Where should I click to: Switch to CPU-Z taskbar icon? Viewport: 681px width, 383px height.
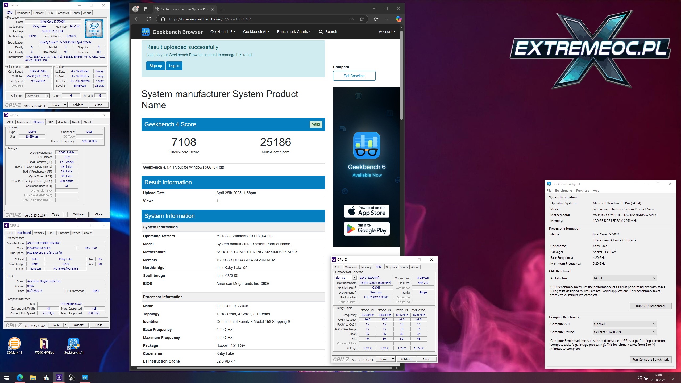tap(59, 377)
